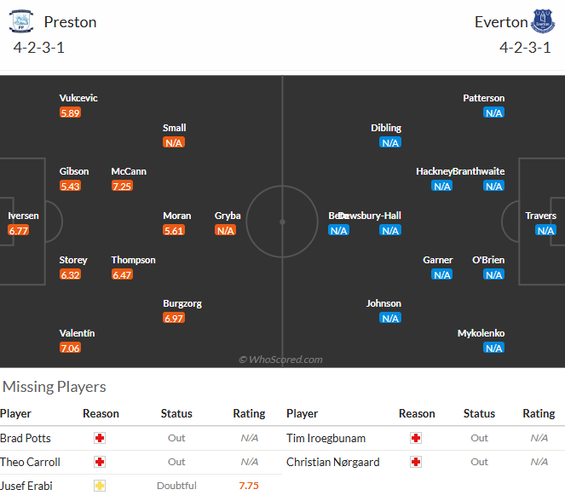Select Patterson on the Everton lineup
565x501 pixels.
[483, 98]
